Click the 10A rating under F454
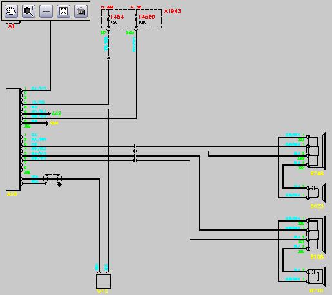 114,23
